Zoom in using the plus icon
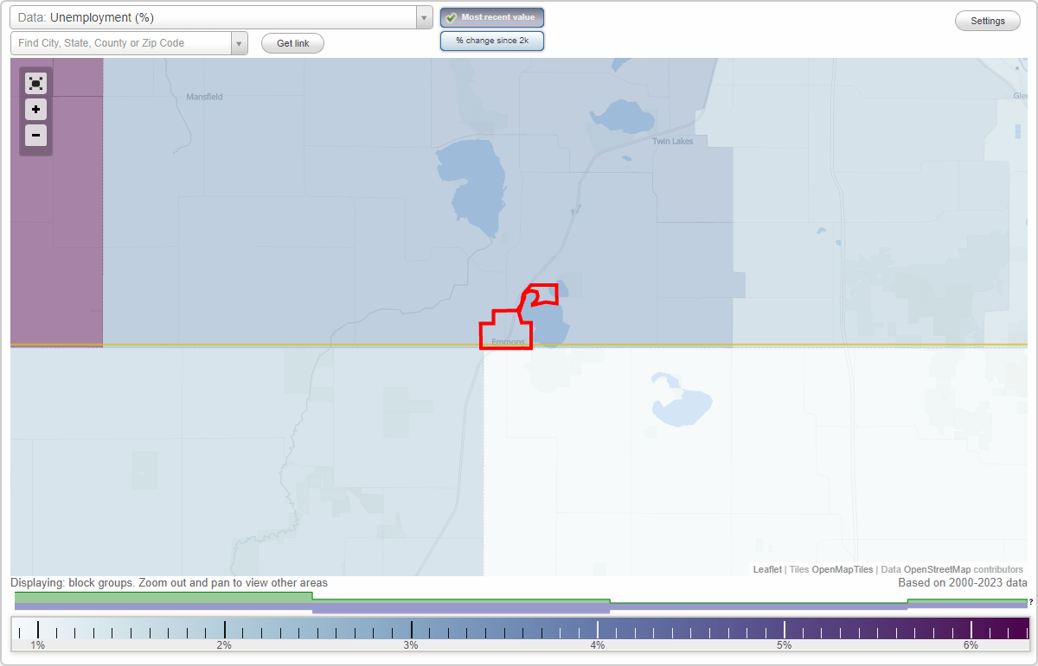Viewport: 1038px width, 666px height. point(35,110)
